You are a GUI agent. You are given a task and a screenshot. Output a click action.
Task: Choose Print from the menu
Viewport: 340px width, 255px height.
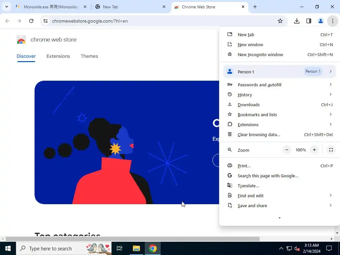(x=280, y=166)
